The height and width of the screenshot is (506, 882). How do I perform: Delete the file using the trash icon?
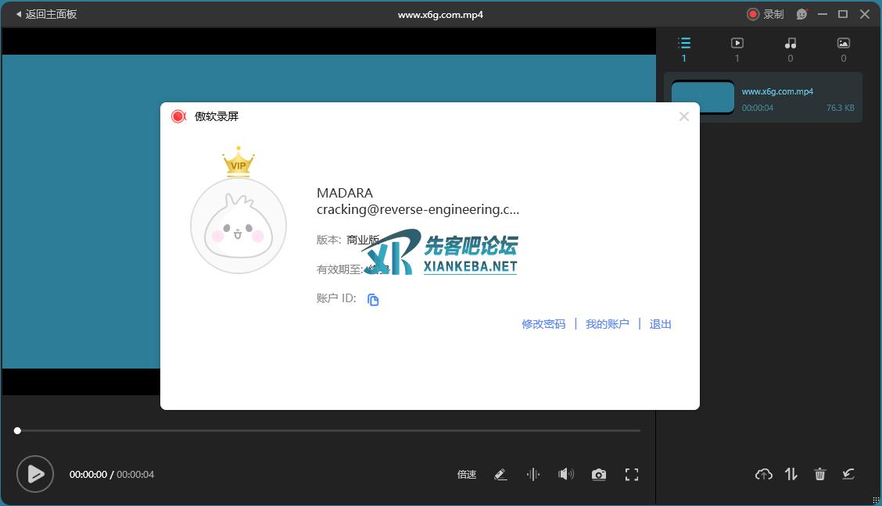coord(819,474)
